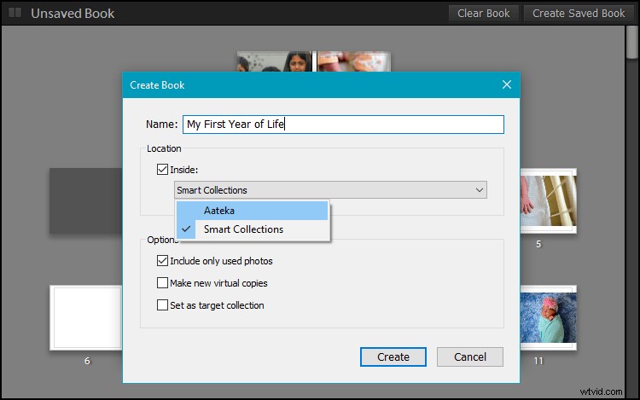This screenshot has height=400, width=640.
Task: Check Set as target collection
Action: click(x=162, y=304)
